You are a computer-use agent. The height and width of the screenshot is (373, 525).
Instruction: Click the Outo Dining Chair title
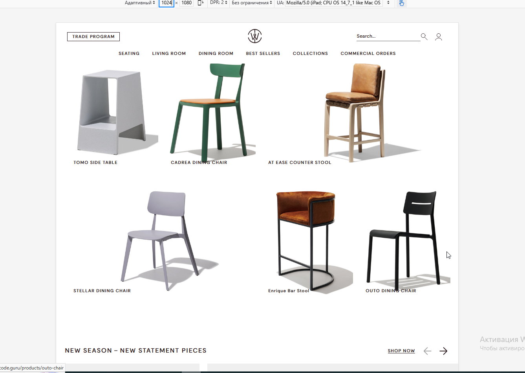391,291
